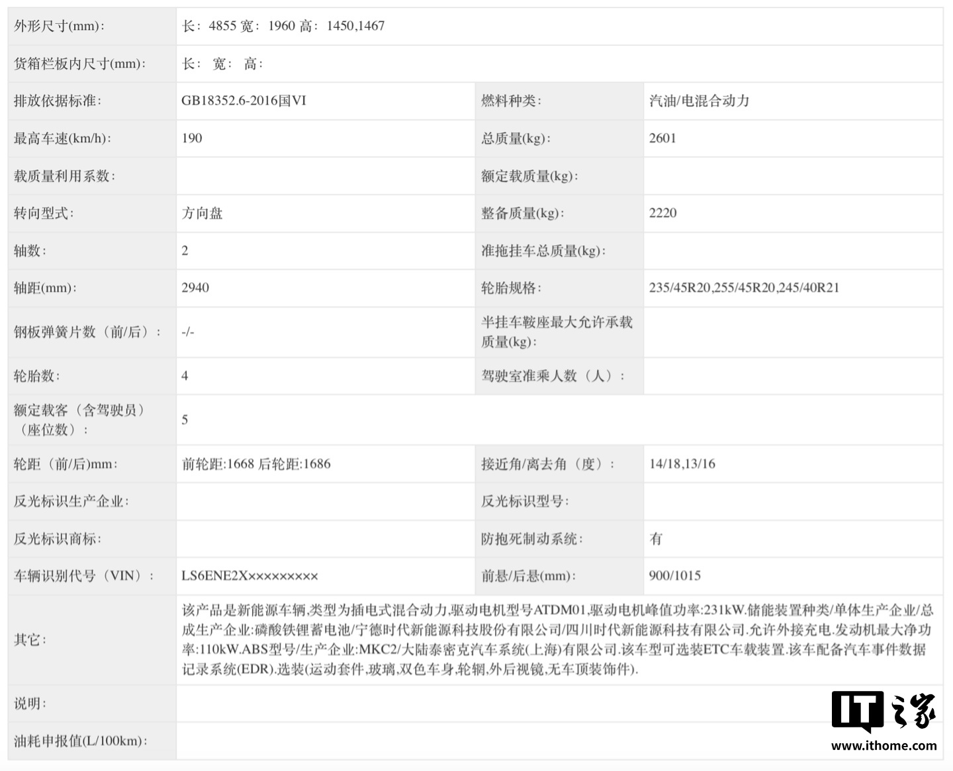953x771 pixels.
Task: Click the 最高车速(km/h) label
Action: pyautogui.click(x=63, y=139)
